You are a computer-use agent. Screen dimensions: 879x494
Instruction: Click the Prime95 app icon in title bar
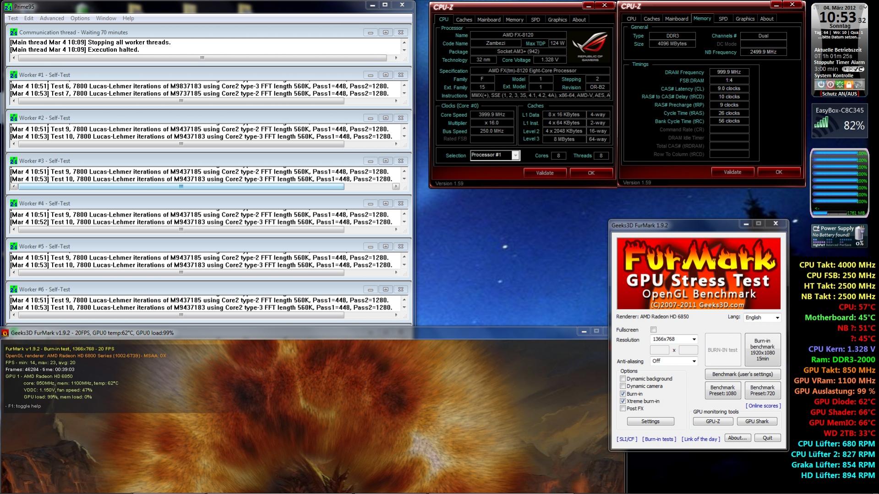tap(8, 6)
